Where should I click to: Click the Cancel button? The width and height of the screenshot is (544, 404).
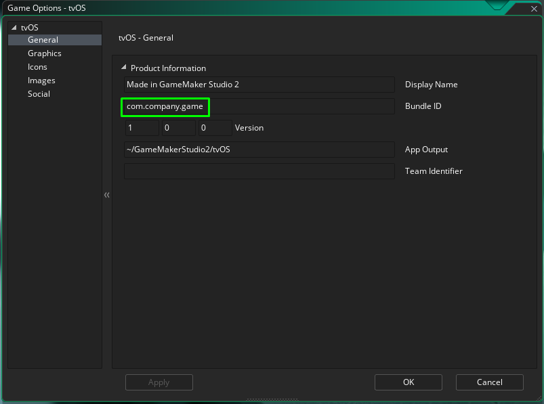point(489,382)
